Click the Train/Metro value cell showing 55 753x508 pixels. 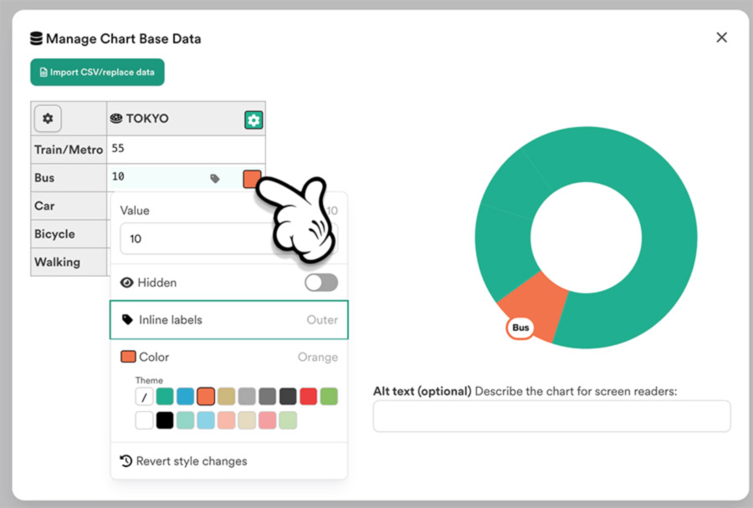point(186,150)
